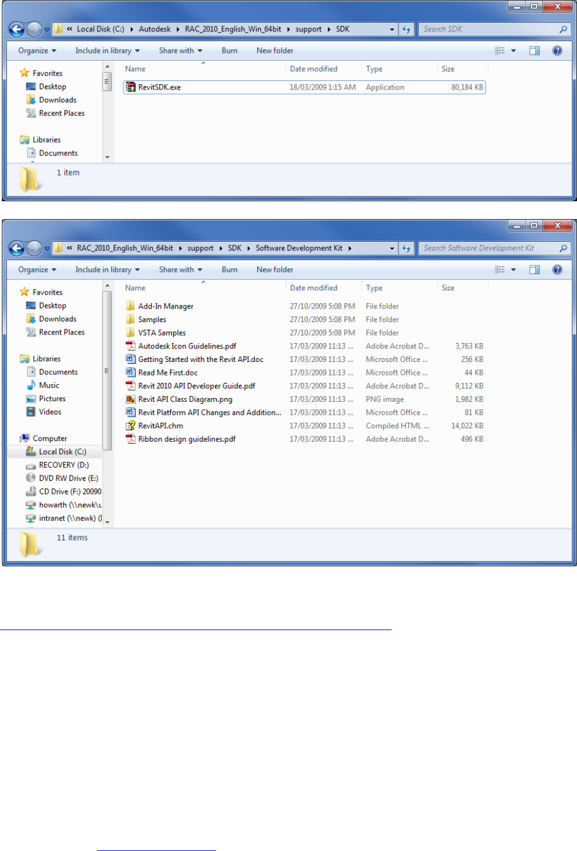
Task: Click the Back arrow in SDK window
Action: (17, 29)
